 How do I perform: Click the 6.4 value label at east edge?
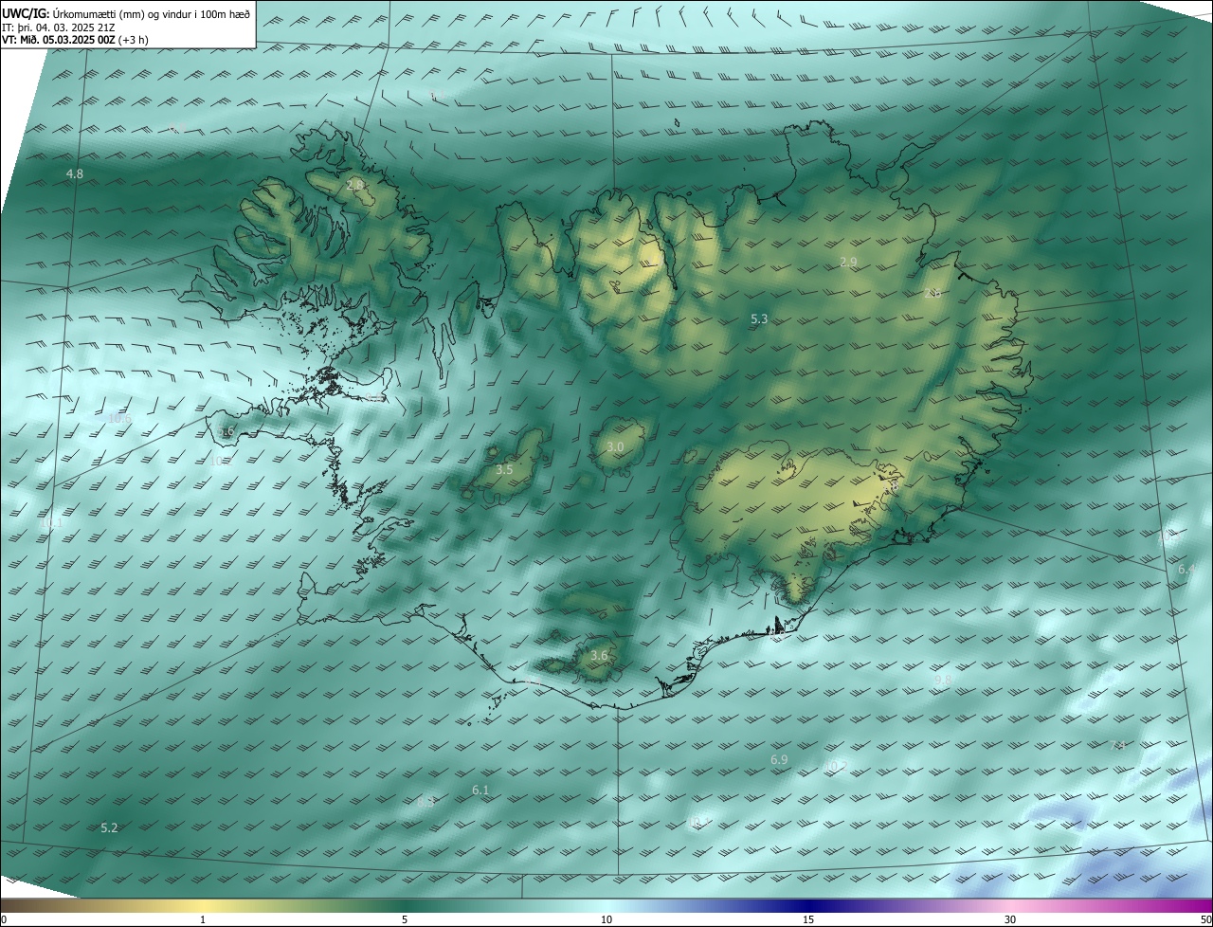[1186, 569]
